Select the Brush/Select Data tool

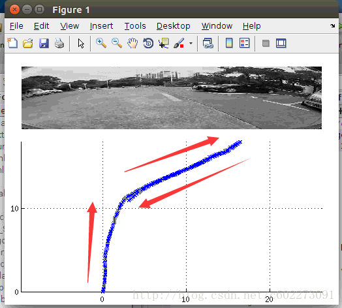(179, 43)
